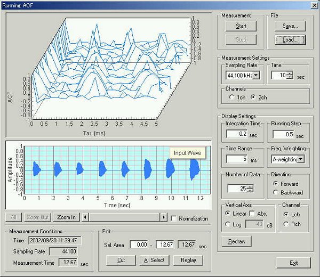Click the Replay button
The height and width of the screenshot is (277, 320).
click(x=188, y=260)
